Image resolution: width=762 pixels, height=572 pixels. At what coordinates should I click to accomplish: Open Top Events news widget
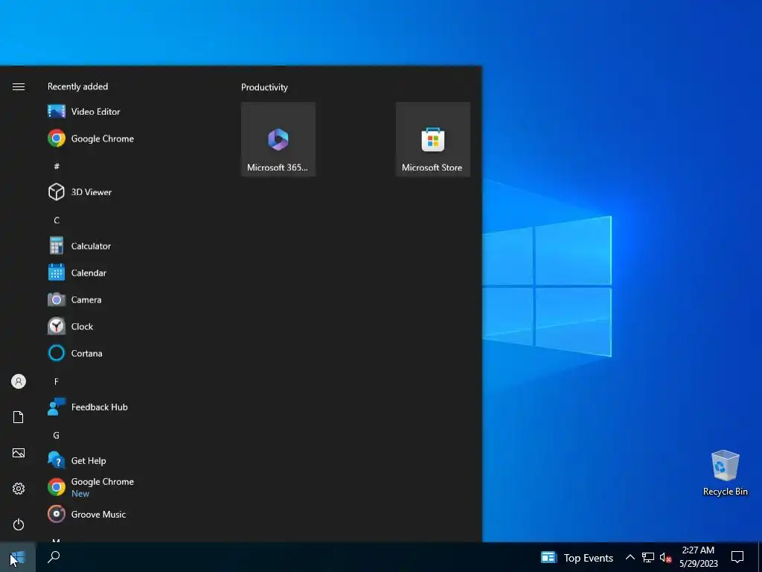(577, 557)
